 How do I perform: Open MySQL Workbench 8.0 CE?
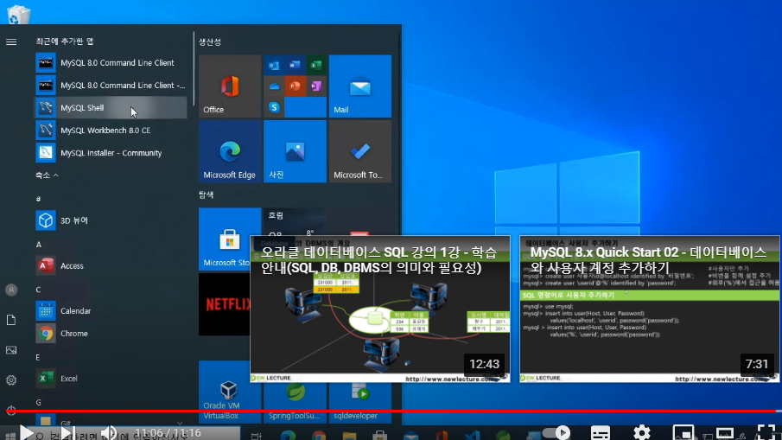111,131
